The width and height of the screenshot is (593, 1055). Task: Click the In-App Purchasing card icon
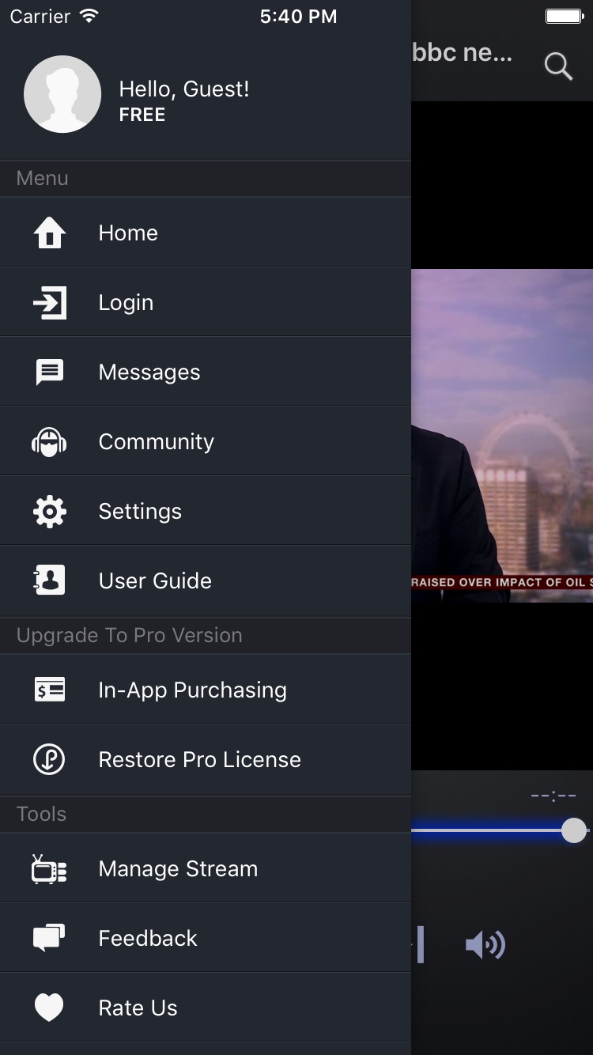click(x=49, y=690)
